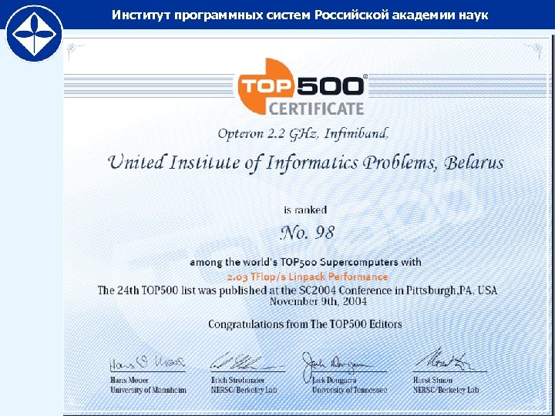Click the Hans Meuer signature
Viewport: 555px width, 416px height.
[x=147, y=363]
